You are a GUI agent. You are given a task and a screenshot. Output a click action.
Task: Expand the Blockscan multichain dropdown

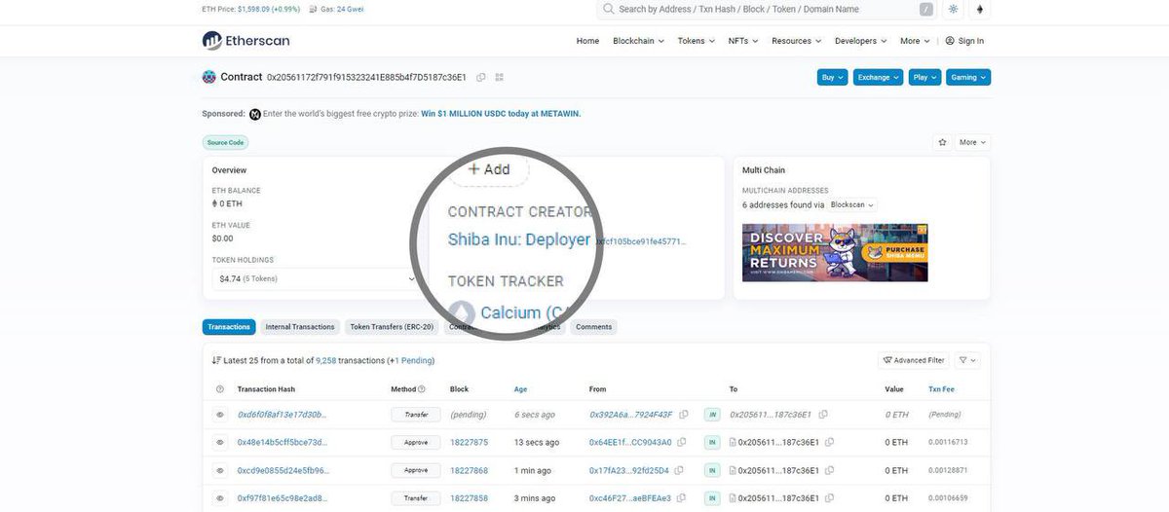[852, 205]
